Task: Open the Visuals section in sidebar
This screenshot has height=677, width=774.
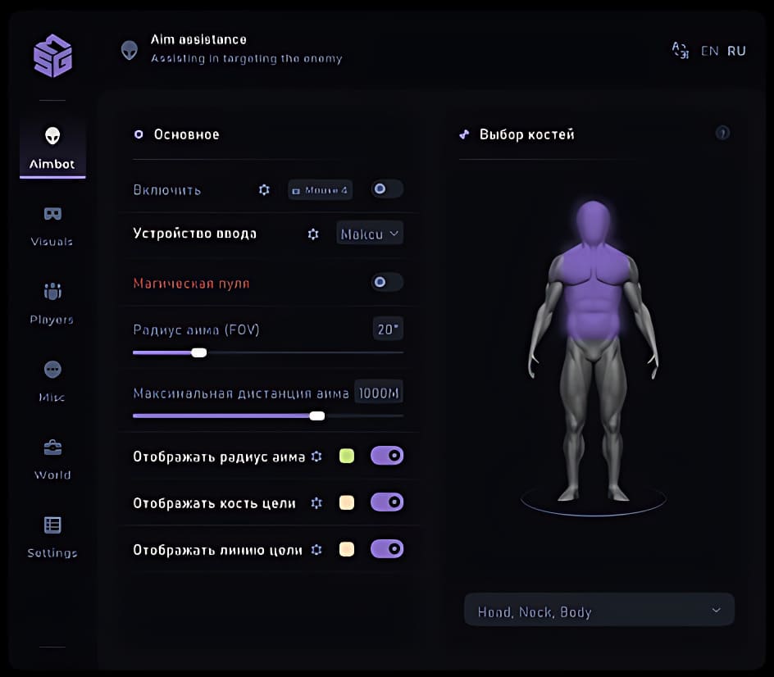Action: tap(52, 215)
